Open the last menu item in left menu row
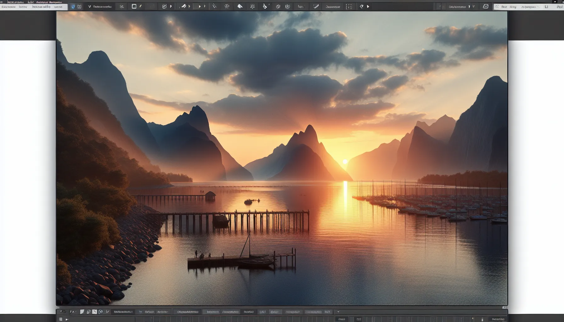This screenshot has height=322, width=564. click(58, 7)
